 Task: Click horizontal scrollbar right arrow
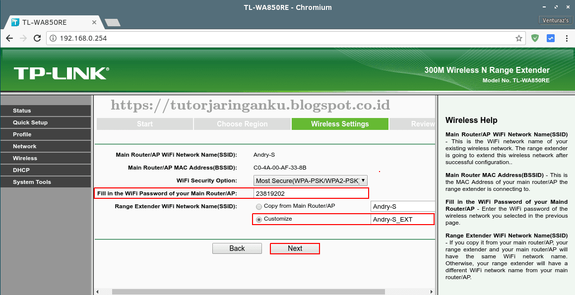coord(432,292)
